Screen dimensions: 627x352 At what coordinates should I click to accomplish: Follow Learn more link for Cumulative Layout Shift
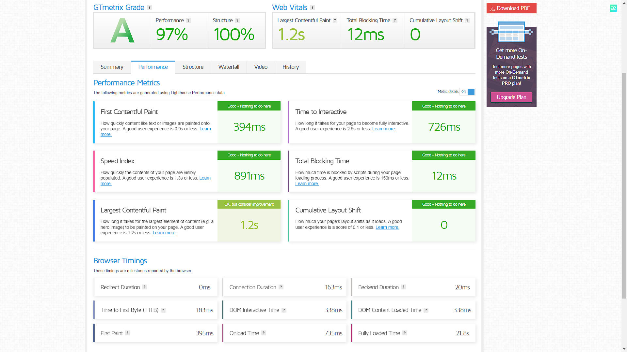[x=387, y=227]
